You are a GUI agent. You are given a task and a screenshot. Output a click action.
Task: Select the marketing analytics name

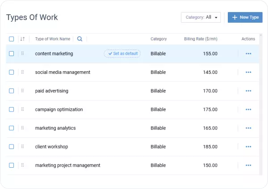[55, 128]
